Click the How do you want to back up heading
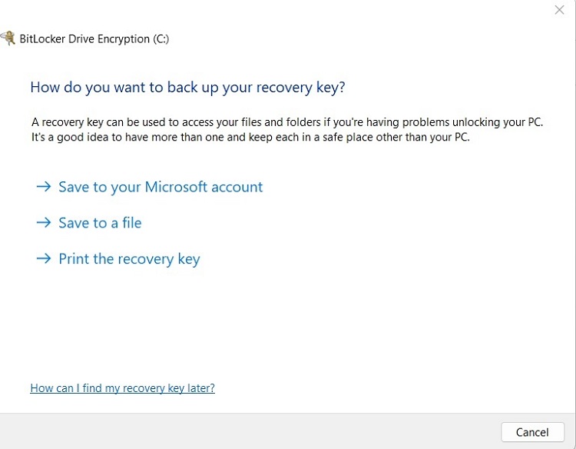 (187, 87)
